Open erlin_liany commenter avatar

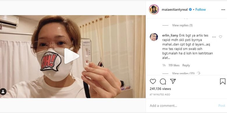[154, 37]
